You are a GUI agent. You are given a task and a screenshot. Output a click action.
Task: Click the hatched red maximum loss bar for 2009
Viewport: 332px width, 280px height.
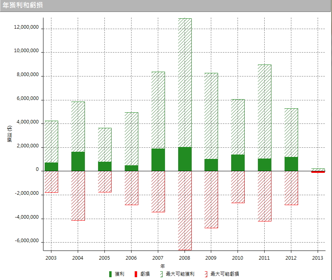pyautogui.click(x=211, y=200)
